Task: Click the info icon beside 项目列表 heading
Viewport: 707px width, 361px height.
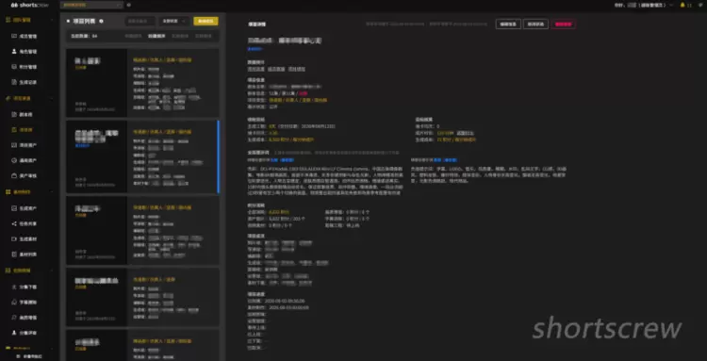Action: click(101, 21)
